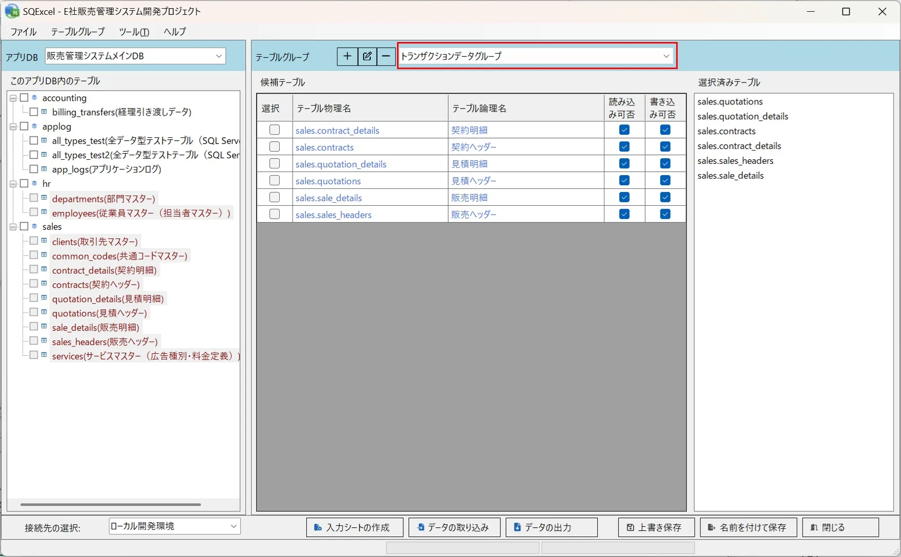Click the table icon beside quotations(見積ヘッダー)
Screen dimensions: 901x557
click(x=45, y=312)
